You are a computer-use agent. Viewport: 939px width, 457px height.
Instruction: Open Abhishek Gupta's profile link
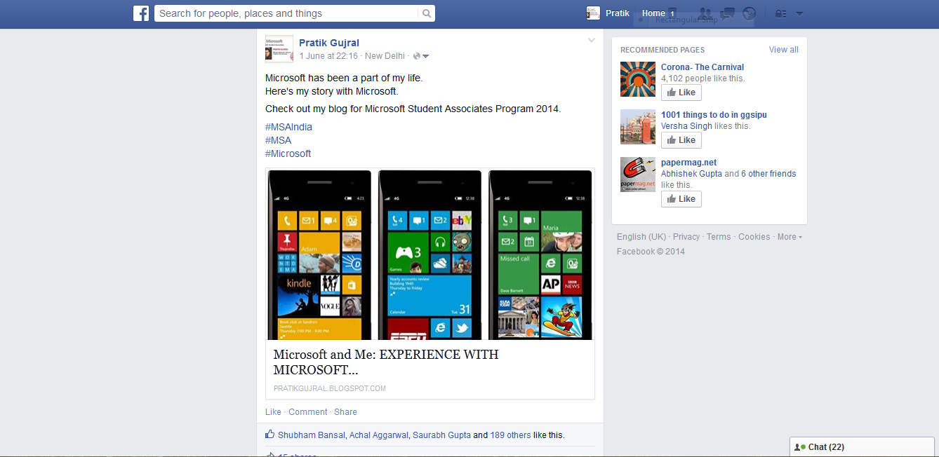[x=691, y=174]
